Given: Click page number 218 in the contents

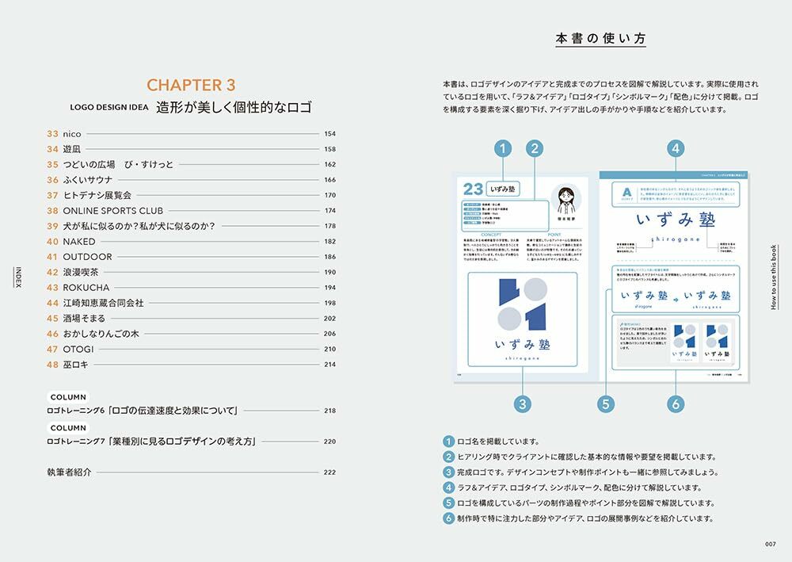Looking at the screenshot, I should (x=329, y=411).
